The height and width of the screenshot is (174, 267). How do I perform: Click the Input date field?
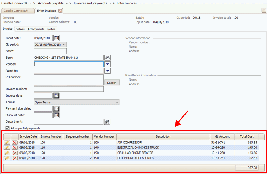pyautogui.click(x=43, y=38)
